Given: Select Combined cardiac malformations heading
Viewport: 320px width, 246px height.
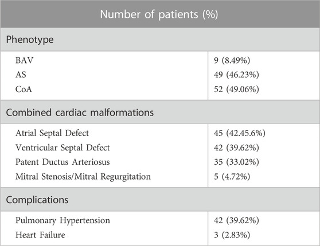Looking at the screenshot, I should [80, 112].
